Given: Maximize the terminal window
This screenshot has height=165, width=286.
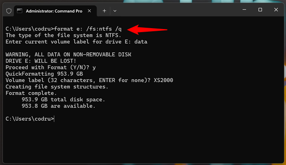Looking at the screenshot, I should coord(260,10).
